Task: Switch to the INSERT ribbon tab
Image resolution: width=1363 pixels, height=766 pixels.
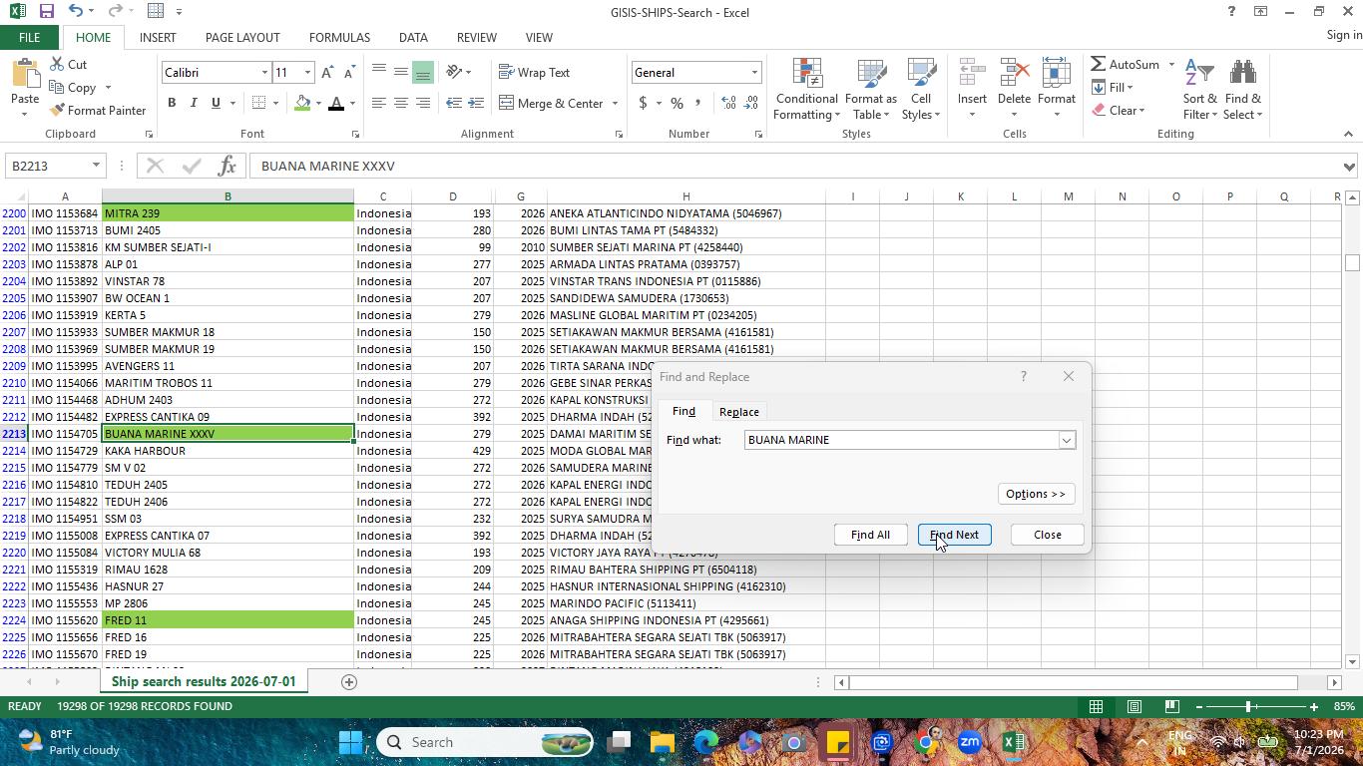Action: (x=158, y=38)
